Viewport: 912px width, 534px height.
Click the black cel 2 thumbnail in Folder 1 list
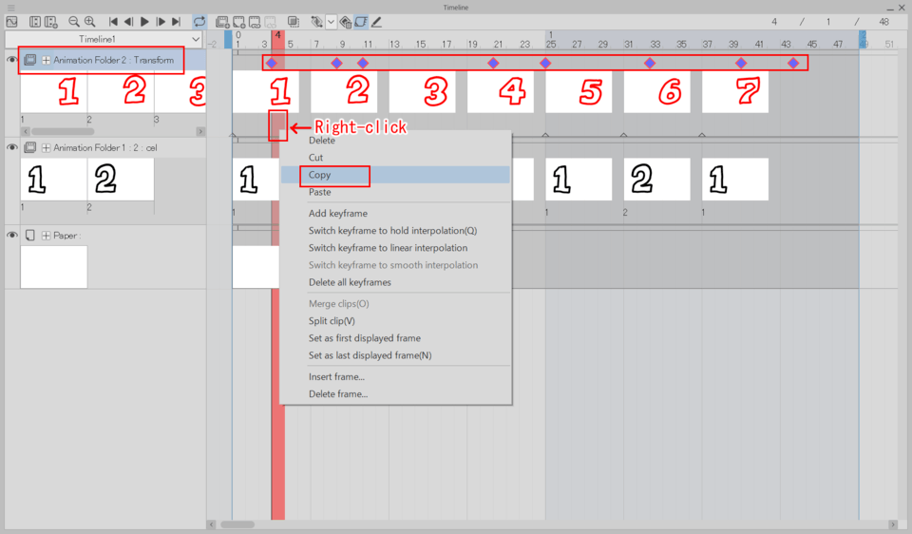121,180
